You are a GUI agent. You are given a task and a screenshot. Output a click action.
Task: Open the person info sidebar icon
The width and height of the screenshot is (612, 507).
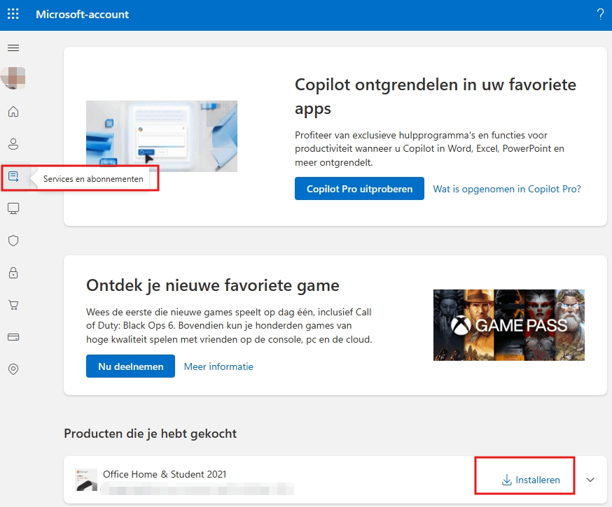(13, 144)
